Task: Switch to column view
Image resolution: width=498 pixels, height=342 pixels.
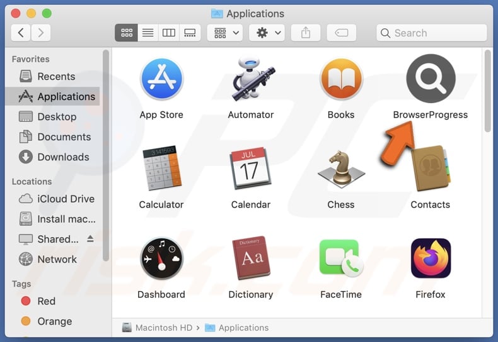Action: 169,33
